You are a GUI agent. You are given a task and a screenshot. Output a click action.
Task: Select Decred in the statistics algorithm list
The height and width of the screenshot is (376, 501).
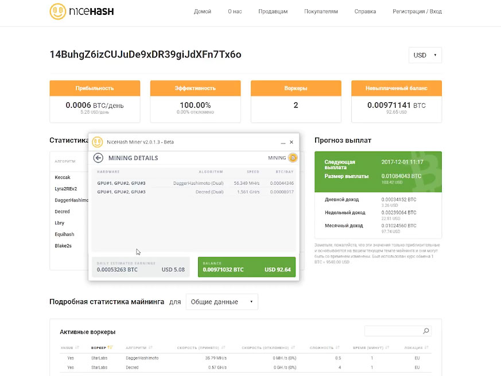point(62,211)
